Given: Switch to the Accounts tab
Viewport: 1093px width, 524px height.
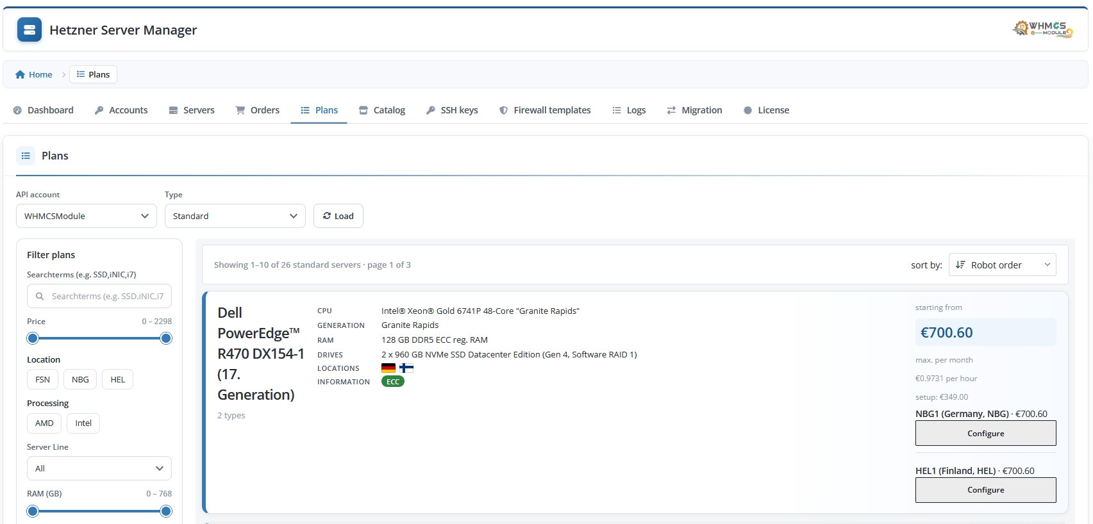Looking at the screenshot, I should (121, 110).
